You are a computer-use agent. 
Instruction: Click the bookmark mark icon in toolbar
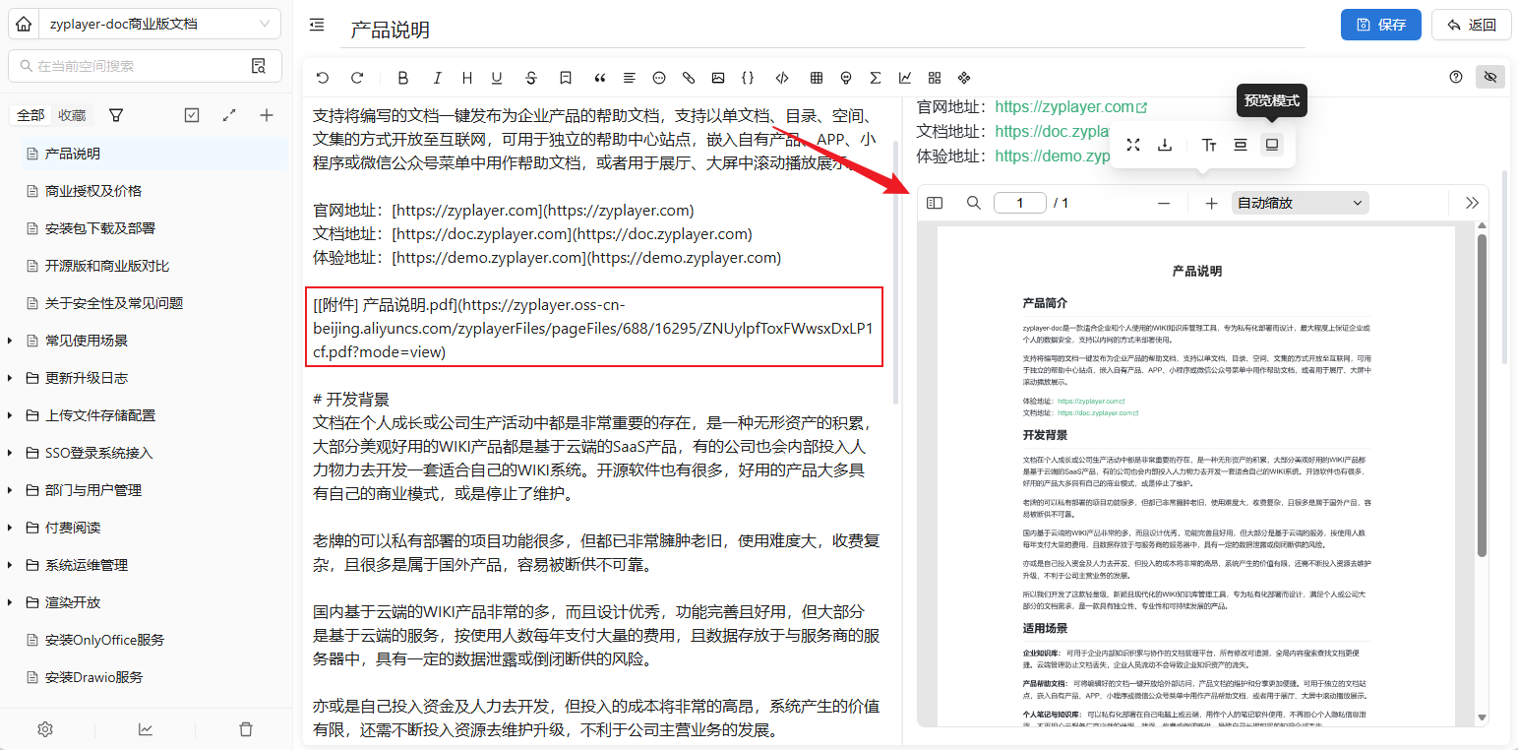pos(566,78)
